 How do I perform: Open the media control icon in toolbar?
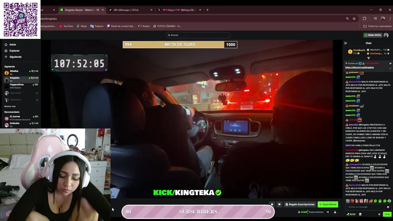click(x=375, y=18)
